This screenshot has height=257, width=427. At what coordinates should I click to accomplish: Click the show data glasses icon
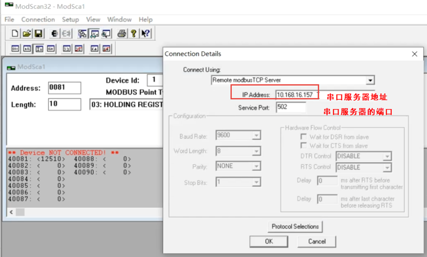point(94,33)
